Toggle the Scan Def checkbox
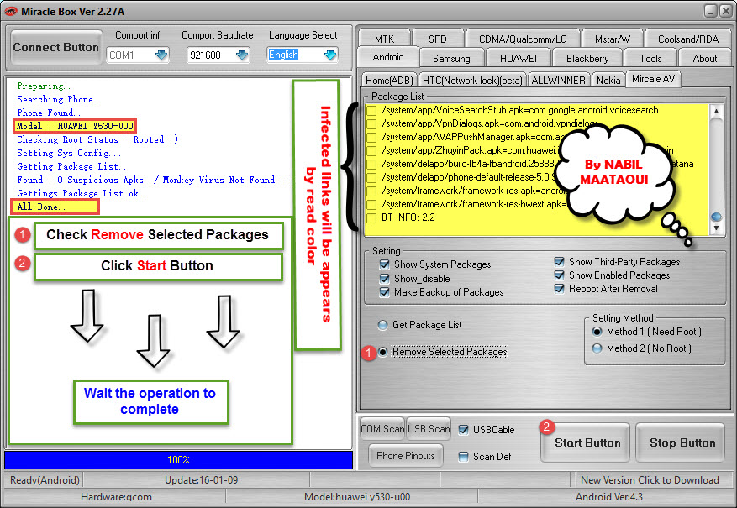The width and height of the screenshot is (737, 508). 463,456
